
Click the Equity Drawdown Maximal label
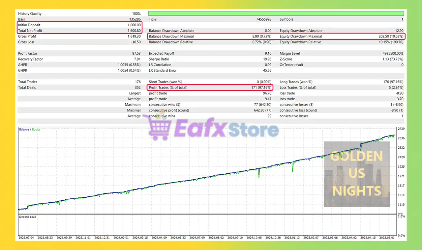coord(301,37)
